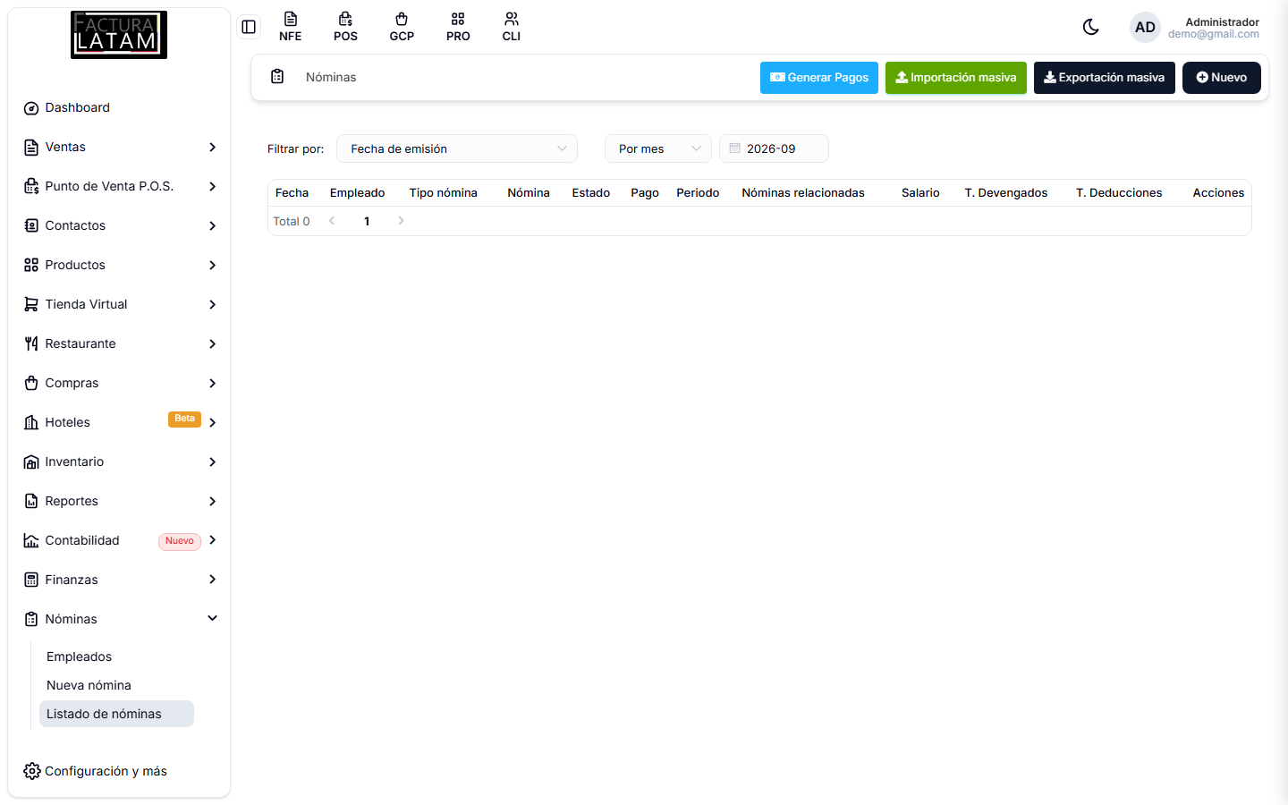Viewport: 1288px width, 805px height.
Task: Click the previous page arrow
Action: click(x=332, y=221)
